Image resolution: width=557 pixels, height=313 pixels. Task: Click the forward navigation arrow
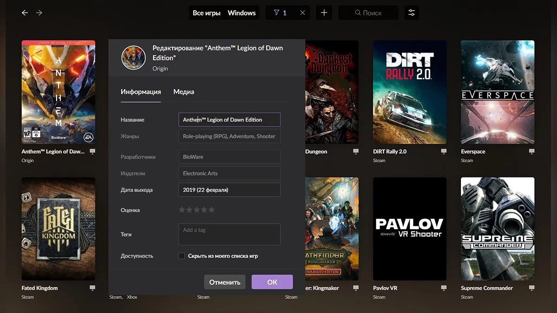39,13
